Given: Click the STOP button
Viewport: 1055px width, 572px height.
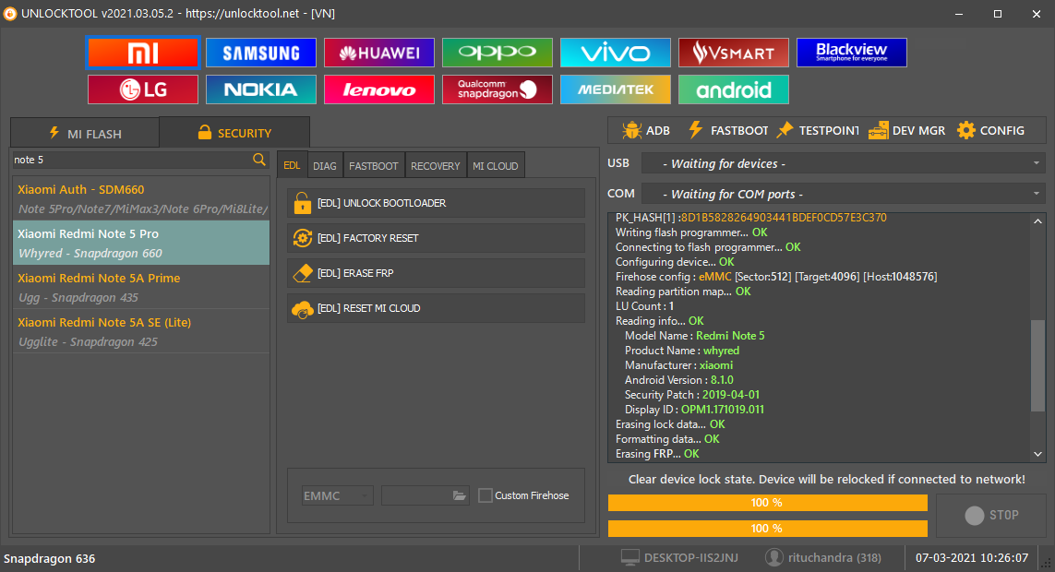Looking at the screenshot, I should pyautogui.click(x=990, y=515).
